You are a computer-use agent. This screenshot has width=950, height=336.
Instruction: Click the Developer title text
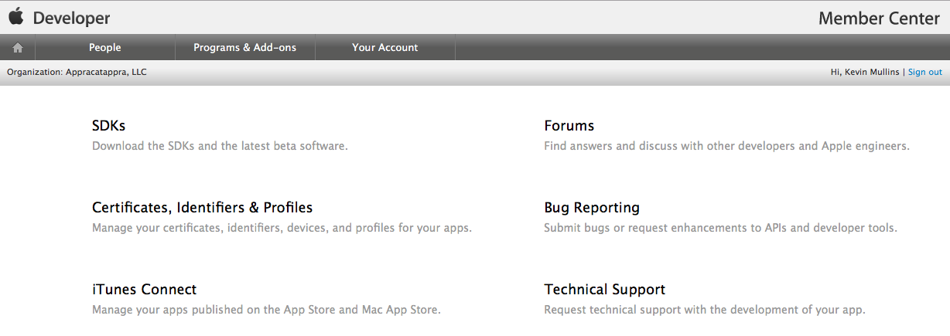(x=71, y=18)
